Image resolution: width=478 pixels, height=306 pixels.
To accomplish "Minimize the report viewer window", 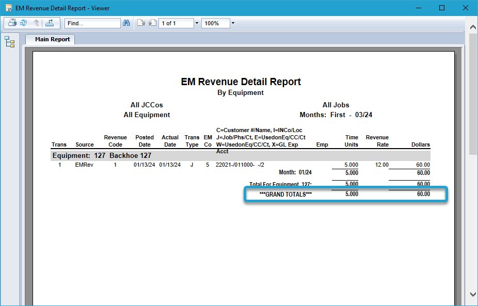I will pyautogui.click(x=418, y=8).
